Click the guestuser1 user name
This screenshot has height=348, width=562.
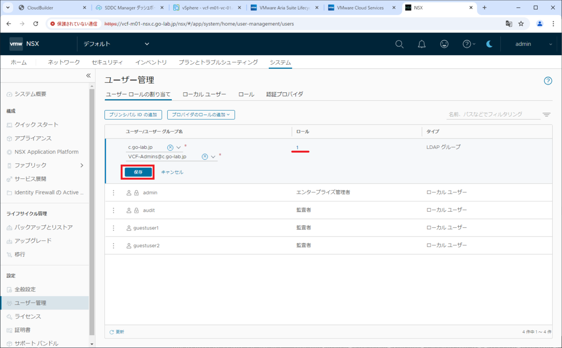coord(146,228)
